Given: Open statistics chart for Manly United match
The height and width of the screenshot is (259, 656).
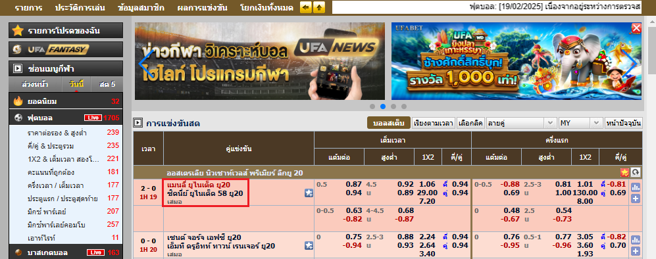Looking at the screenshot, I should (636, 187).
